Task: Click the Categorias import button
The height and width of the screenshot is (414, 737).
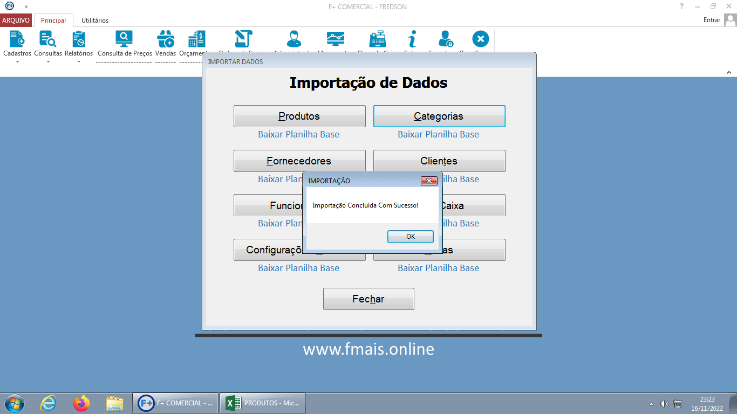Action: [x=439, y=116]
